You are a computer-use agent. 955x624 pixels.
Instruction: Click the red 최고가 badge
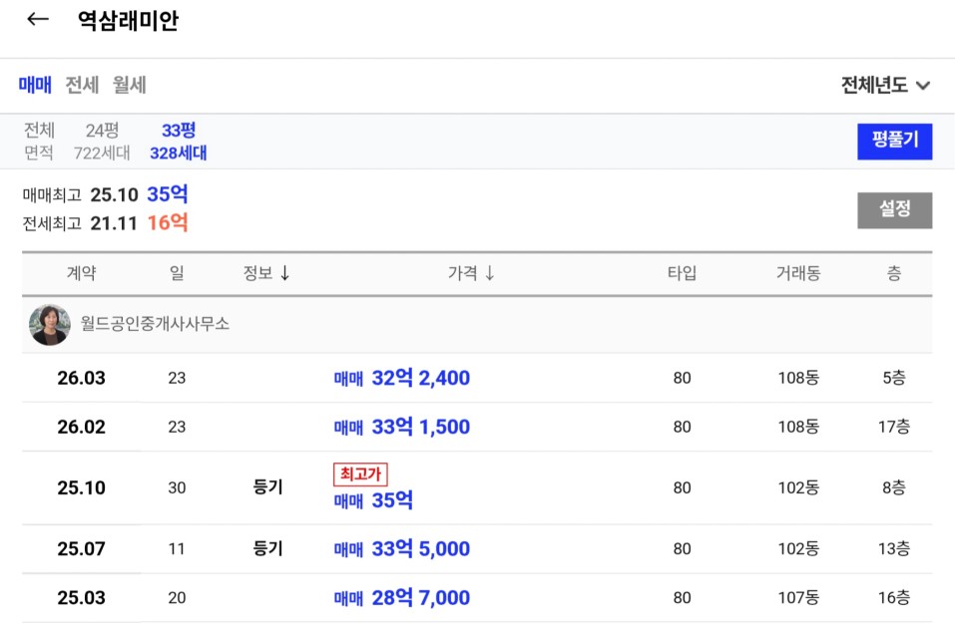click(x=359, y=474)
